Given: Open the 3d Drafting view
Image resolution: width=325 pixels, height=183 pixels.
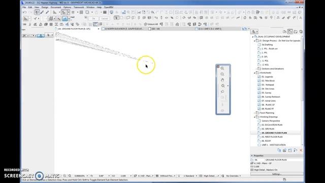Looking at the screenshot, I should 267,45.
